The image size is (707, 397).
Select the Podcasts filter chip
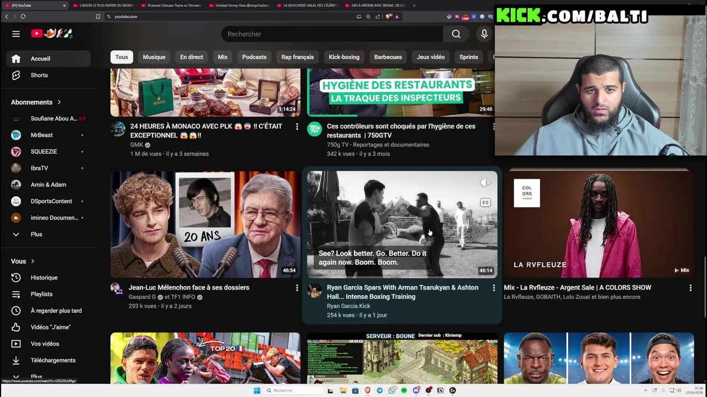coord(254,57)
